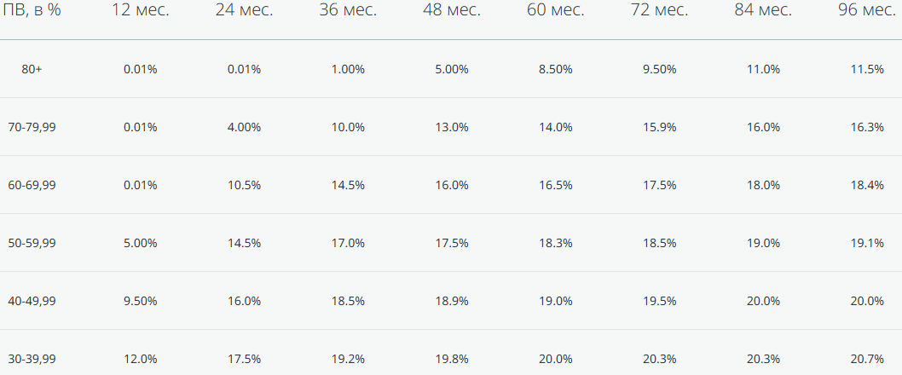Select the 9.50% cell under 12 мес.

pos(141,301)
